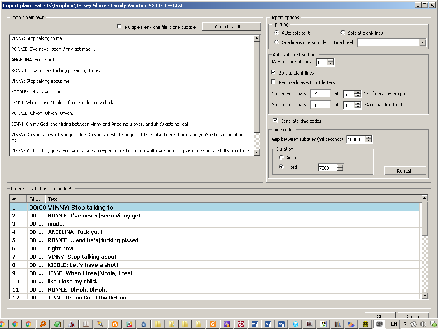Expand hidden icons in the system tray

404,324
